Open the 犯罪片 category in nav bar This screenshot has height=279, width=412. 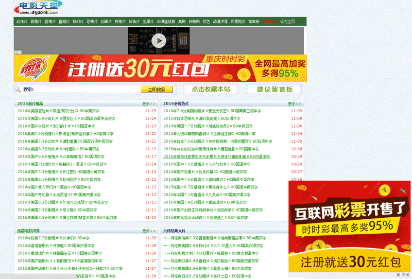pyautogui.click(x=148, y=22)
